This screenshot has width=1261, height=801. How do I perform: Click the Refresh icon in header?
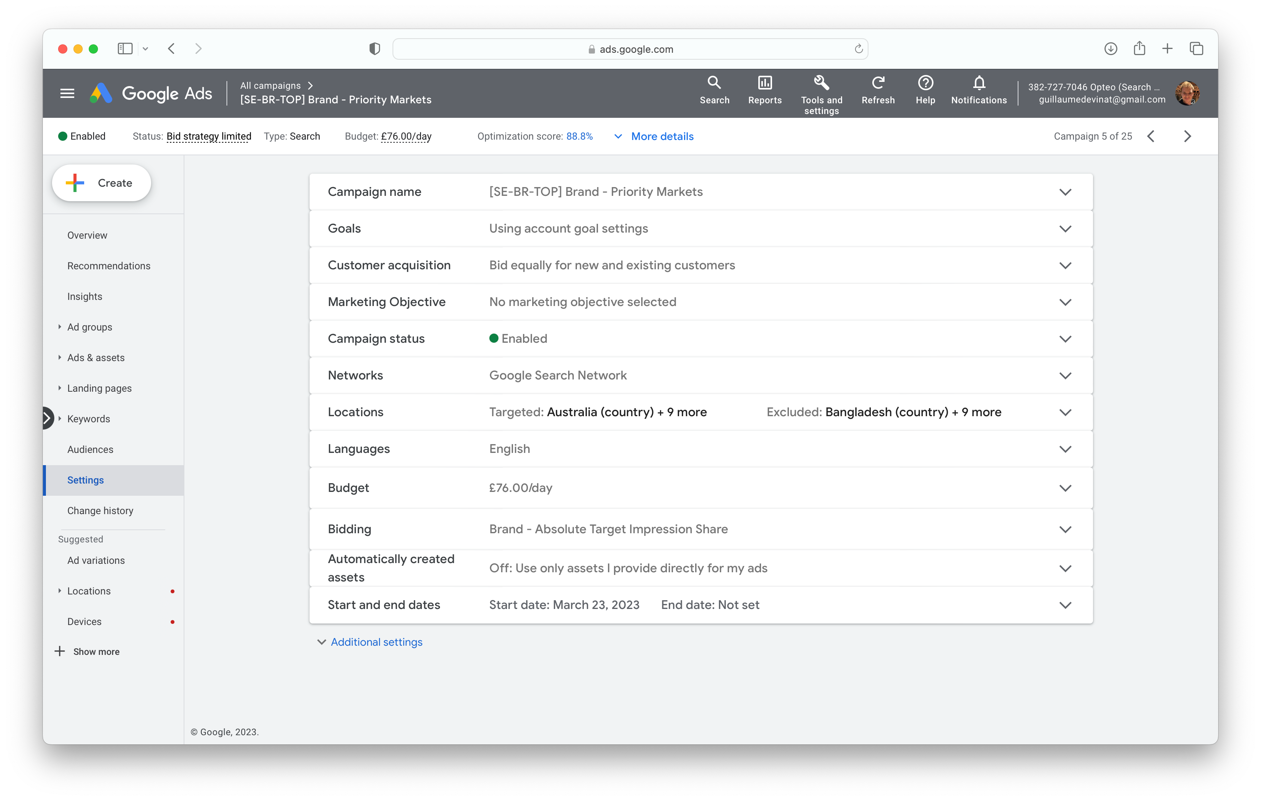pos(878,83)
